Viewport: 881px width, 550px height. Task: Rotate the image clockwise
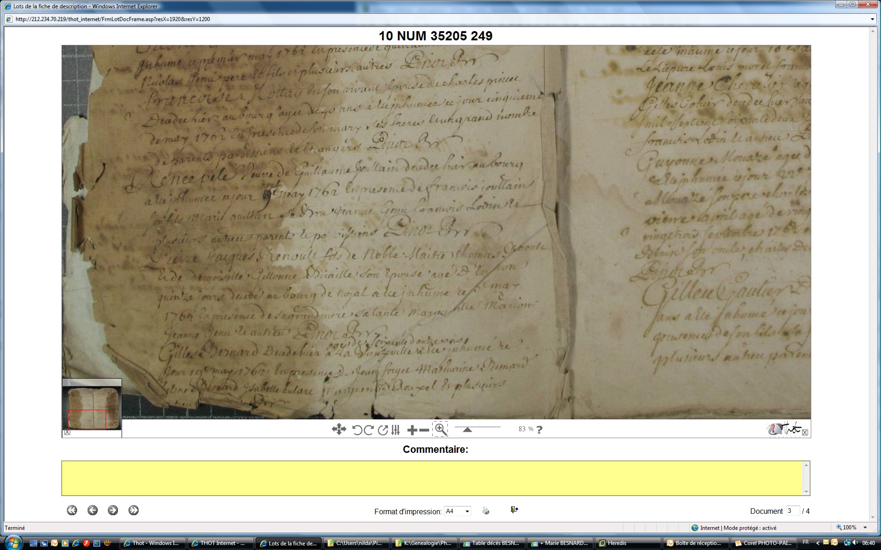pyautogui.click(x=368, y=429)
